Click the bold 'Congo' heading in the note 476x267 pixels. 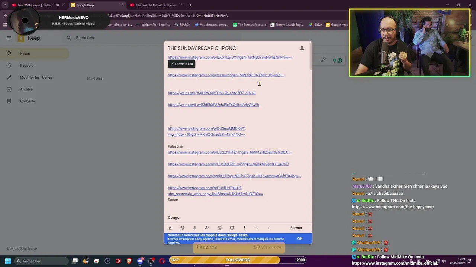coord(173,218)
